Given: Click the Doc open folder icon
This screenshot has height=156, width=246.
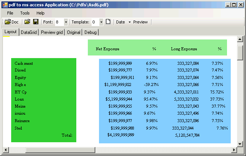Looking at the screenshot, I should pyautogui.click(x=8, y=22).
